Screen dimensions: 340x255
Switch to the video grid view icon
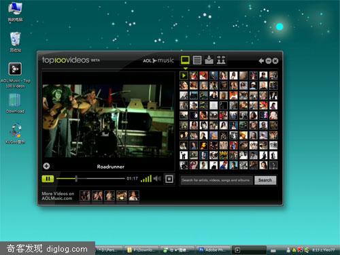click(x=185, y=60)
